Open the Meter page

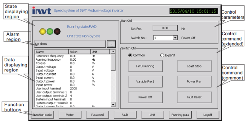70,115
